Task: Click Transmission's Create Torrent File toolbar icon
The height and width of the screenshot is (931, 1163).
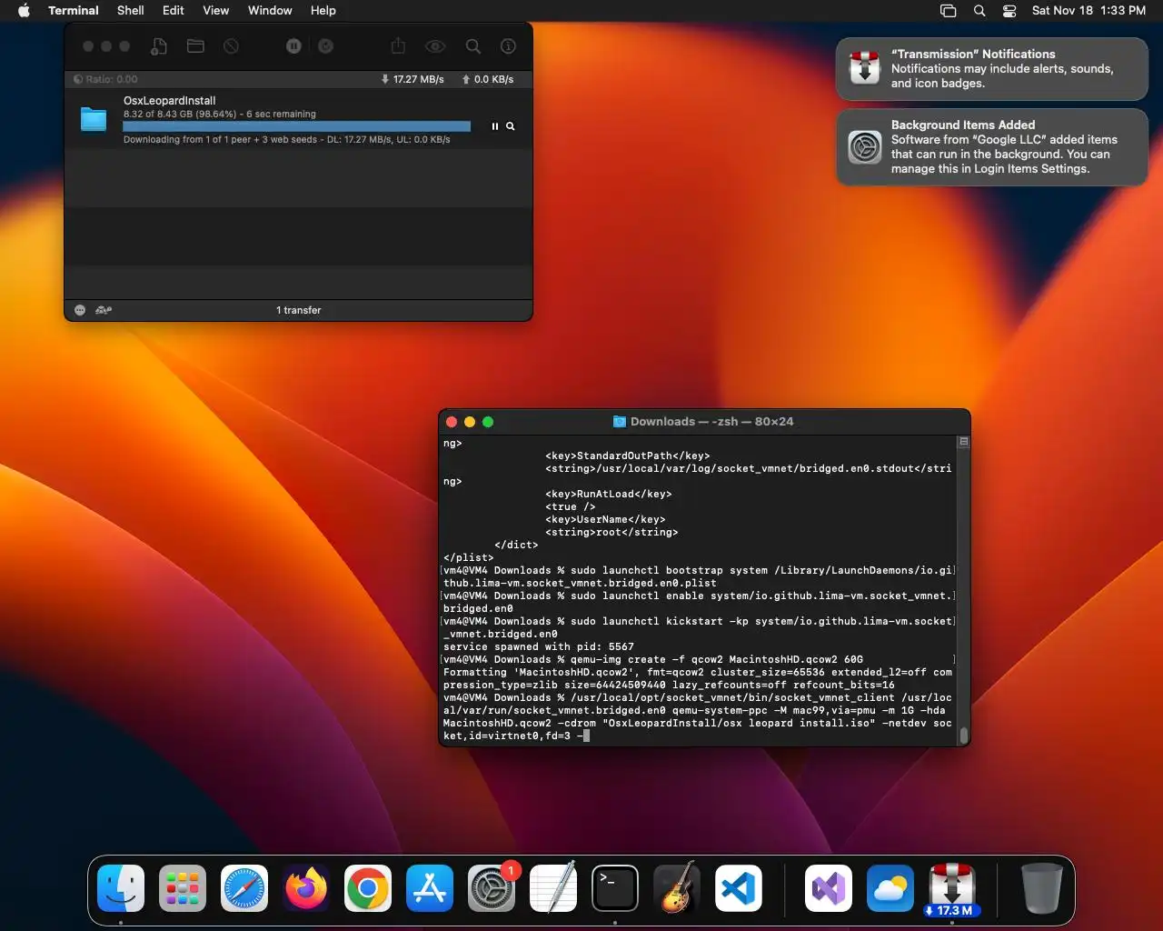Action: tap(159, 46)
